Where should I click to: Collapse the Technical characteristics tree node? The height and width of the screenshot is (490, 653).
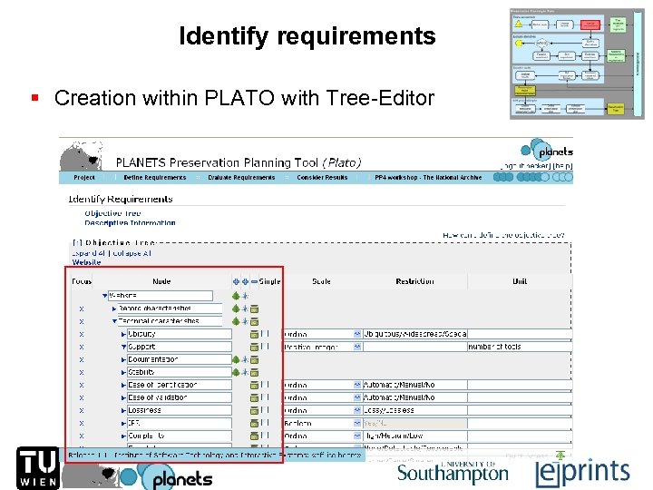click(x=114, y=321)
